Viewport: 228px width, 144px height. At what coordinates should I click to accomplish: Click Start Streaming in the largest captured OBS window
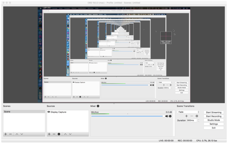tap(182, 83)
